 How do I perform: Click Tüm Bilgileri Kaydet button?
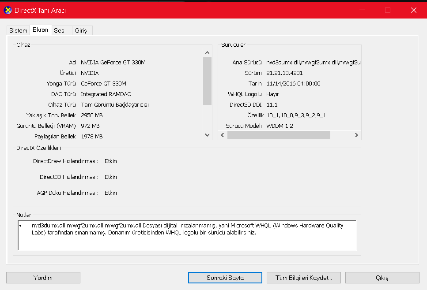pyautogui.click(x=304, y=278)
